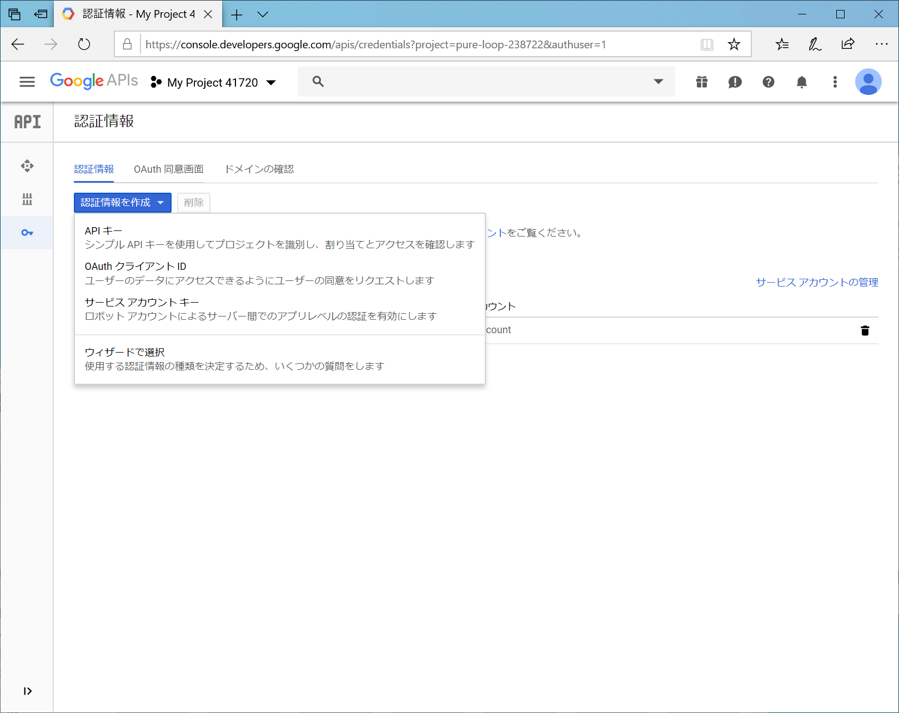The image size is (899, 713).
Task: Show the tabs you've set aside
Action: [x=15, y=14]
